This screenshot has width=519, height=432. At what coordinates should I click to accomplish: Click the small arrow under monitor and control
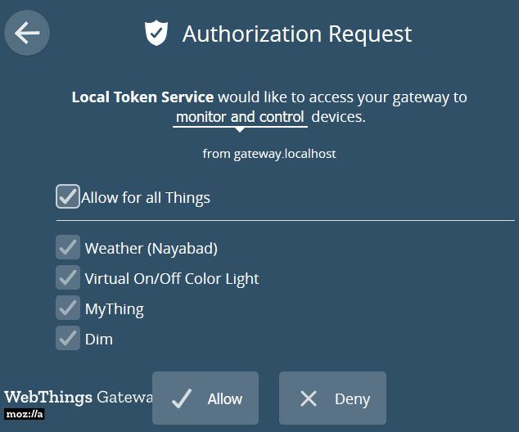pyautogui.click(x=240, y=130)
